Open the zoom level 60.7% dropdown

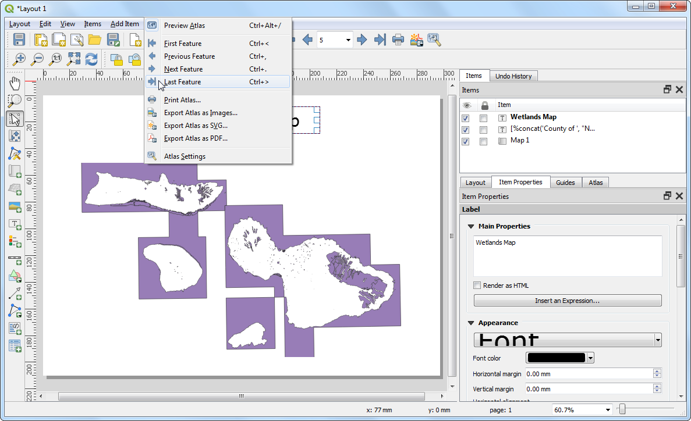coord(609,410)
